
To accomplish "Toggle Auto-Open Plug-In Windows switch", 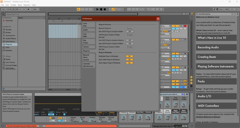I will point(129,63).
